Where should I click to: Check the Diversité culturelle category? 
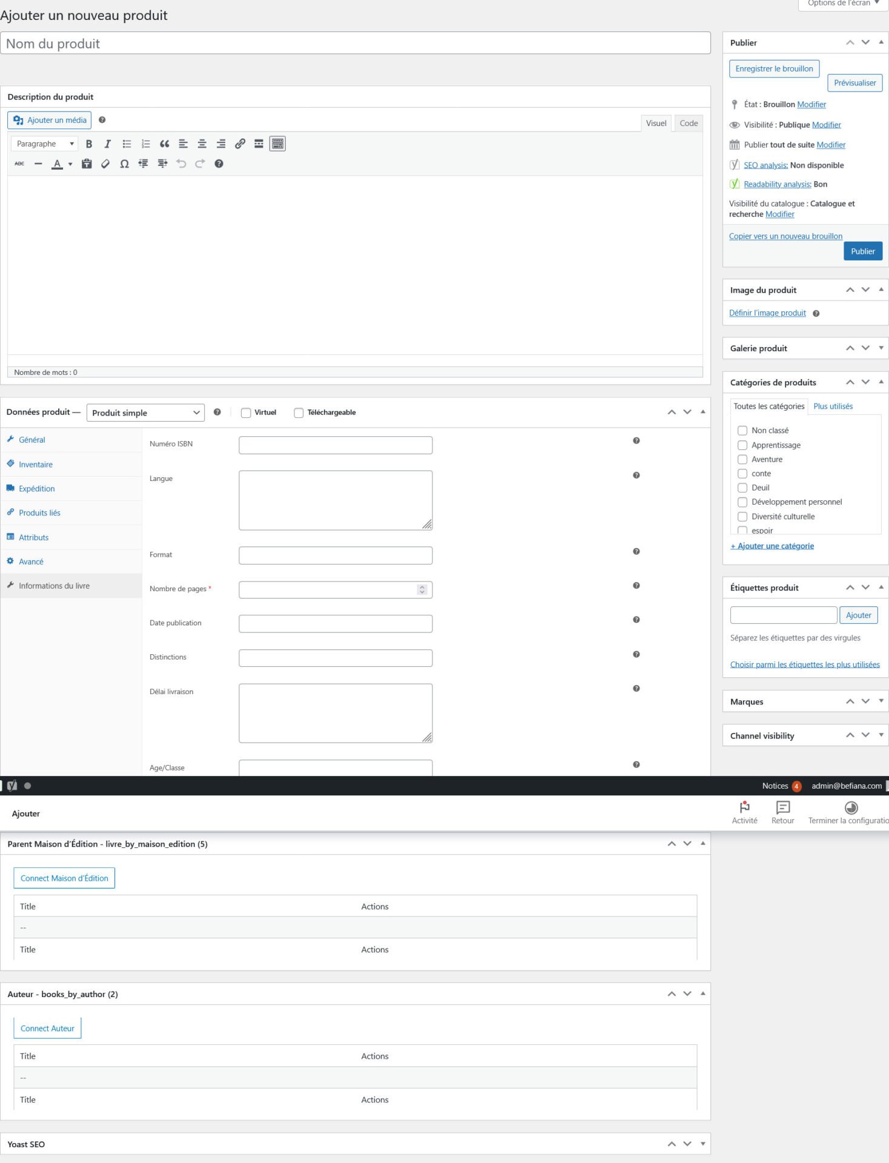(x=742, y=517)
